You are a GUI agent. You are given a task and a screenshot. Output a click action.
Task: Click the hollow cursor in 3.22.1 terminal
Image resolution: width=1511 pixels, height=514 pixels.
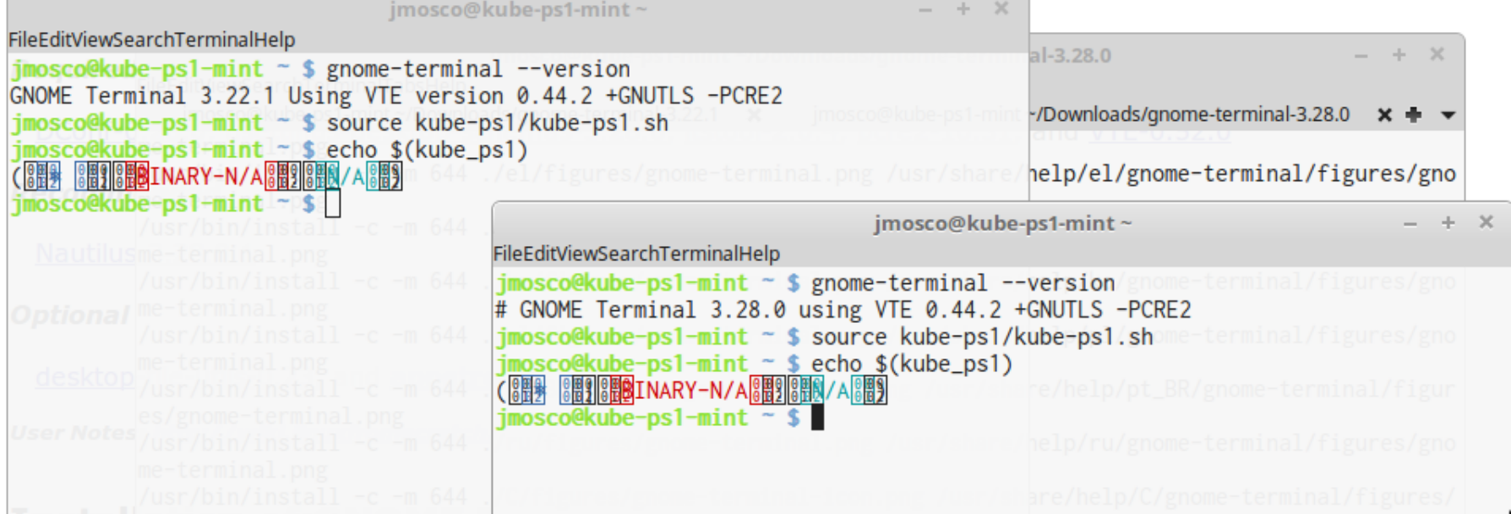coord(333,204)
